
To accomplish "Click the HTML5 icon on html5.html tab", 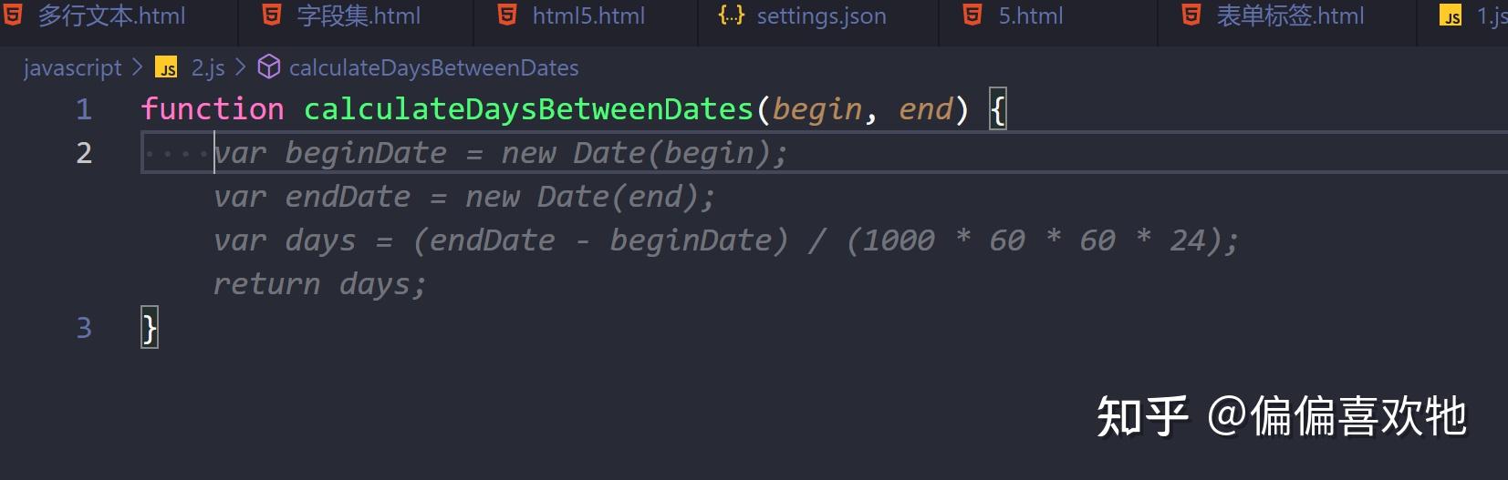I will pyautogui.click(x=507, y=15).
